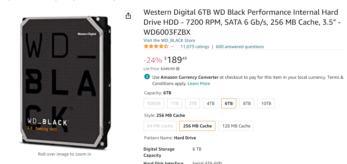
Task: Choose the 256 MB Cache style
Action: pos(197,126)
